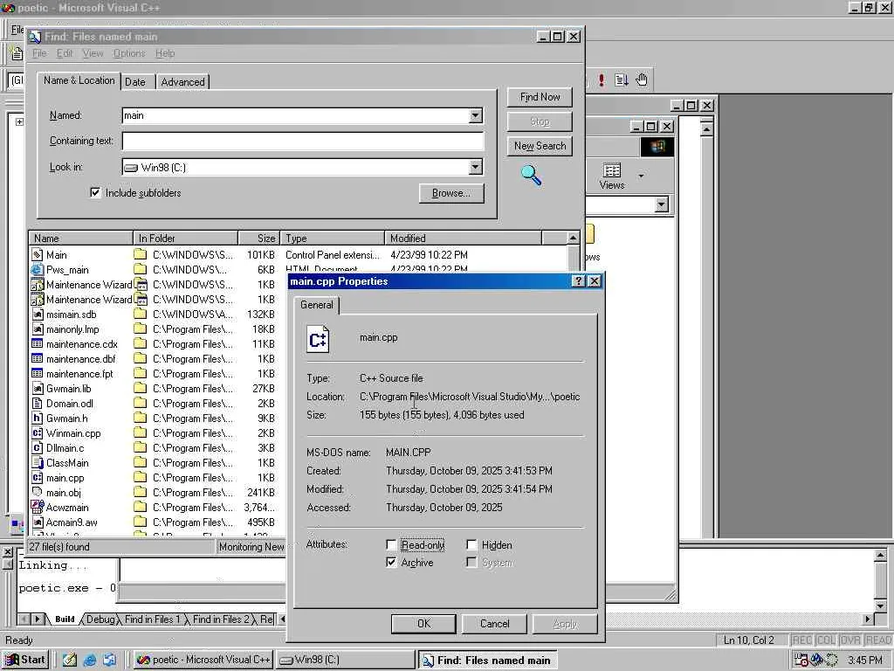Image resolution: width=894 pixels, height=671 pixels.
Task: Click the Internet Explorer quick launch icon
Action: coord(90,660)
